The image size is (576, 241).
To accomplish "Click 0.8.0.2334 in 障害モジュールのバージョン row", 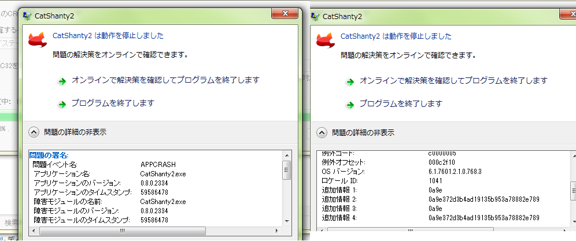I will point(154,211).
